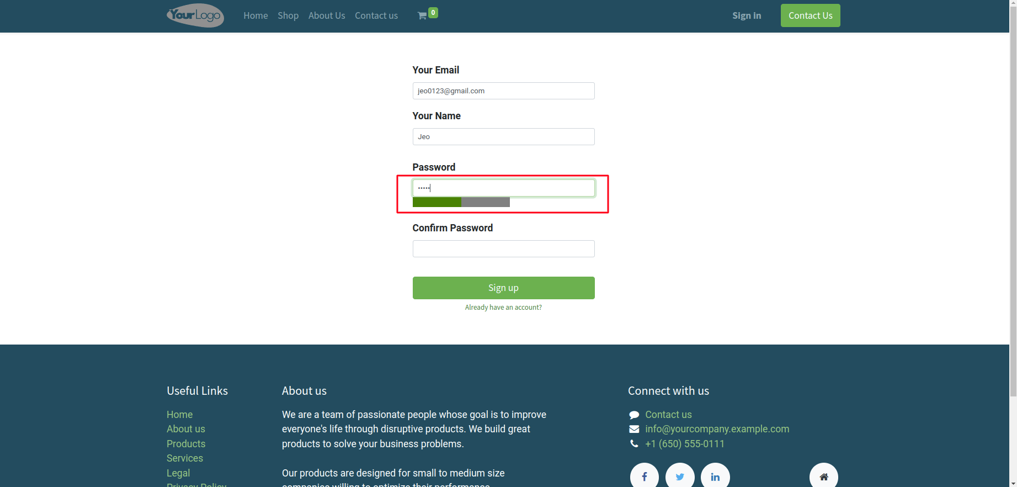The height and width of the screenshot is (487, 1017).
Task: Open the Shop menu item
Action: click(x=288, y=16)
